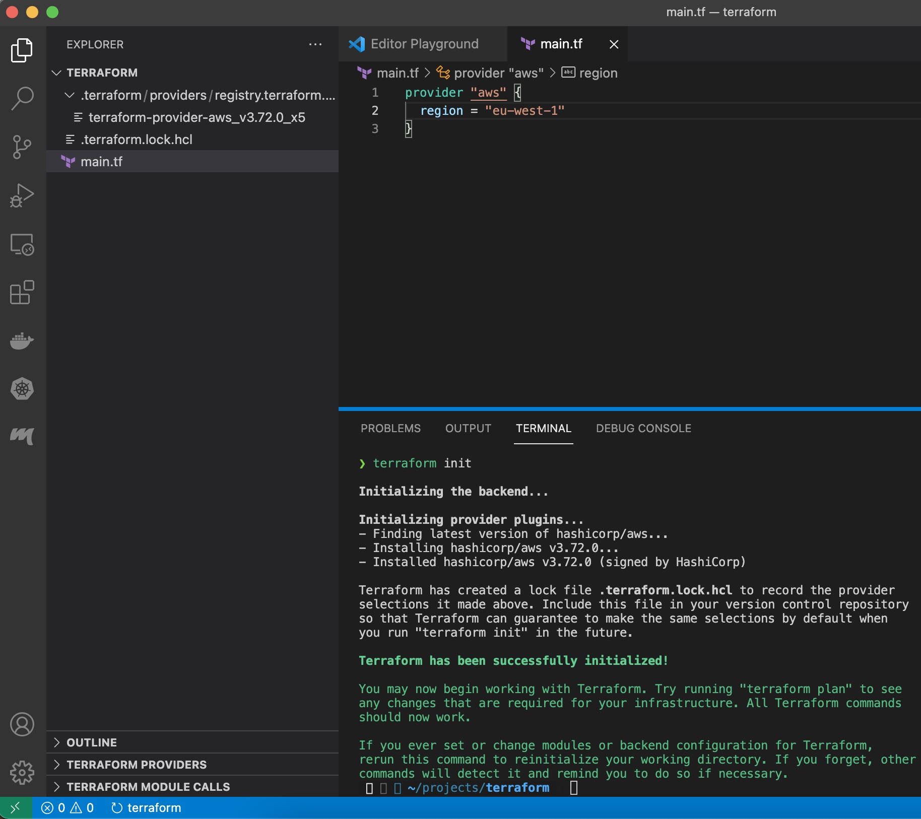Click the terminal prompt path ~/projects/terraform
Image resolution: width=921 pixels, height=819 pixels.
click(x=478, y=788)
